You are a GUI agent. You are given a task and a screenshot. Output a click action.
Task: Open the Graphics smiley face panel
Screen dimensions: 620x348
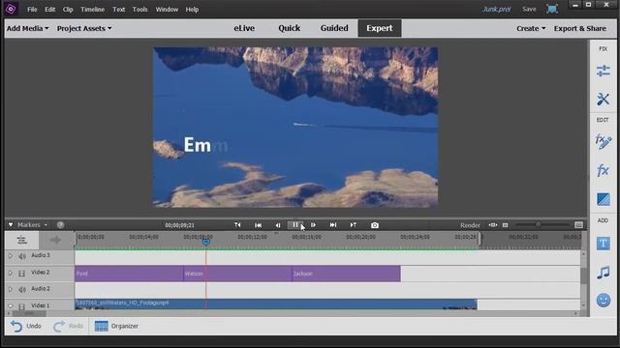click(x=603, y=301)
